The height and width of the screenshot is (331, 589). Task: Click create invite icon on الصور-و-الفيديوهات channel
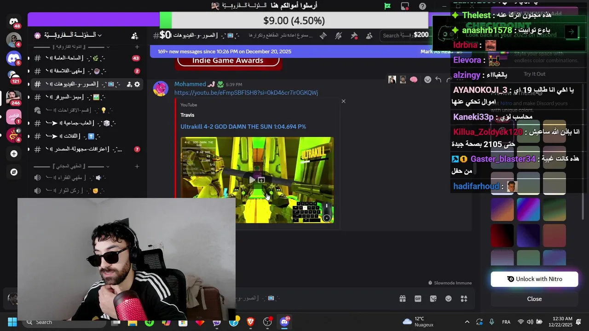pos(129,84)
